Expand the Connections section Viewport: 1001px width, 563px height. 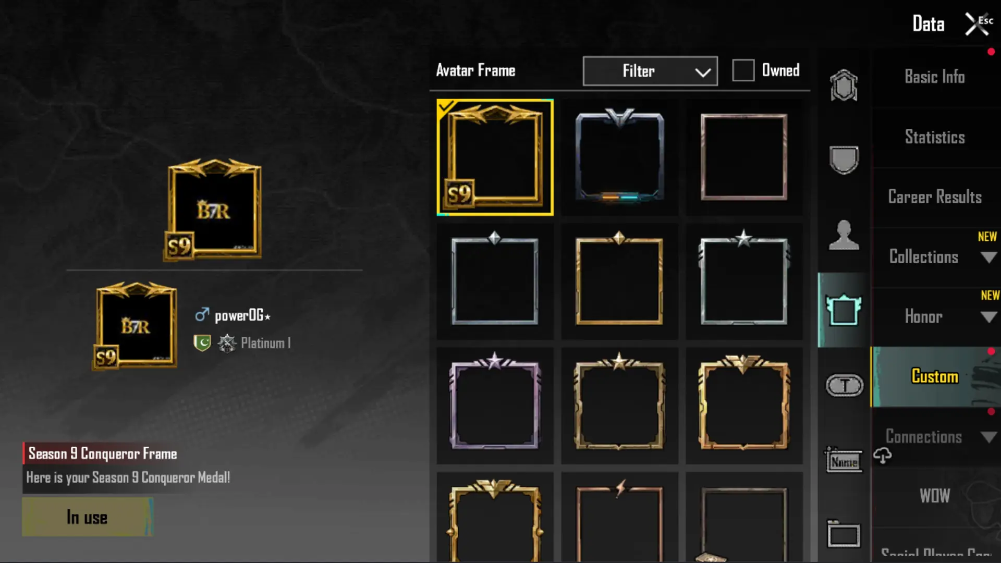988,437
